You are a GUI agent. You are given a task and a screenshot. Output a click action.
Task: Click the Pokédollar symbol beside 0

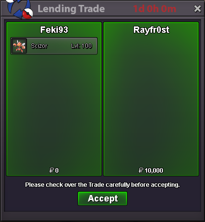coord(51,170)
